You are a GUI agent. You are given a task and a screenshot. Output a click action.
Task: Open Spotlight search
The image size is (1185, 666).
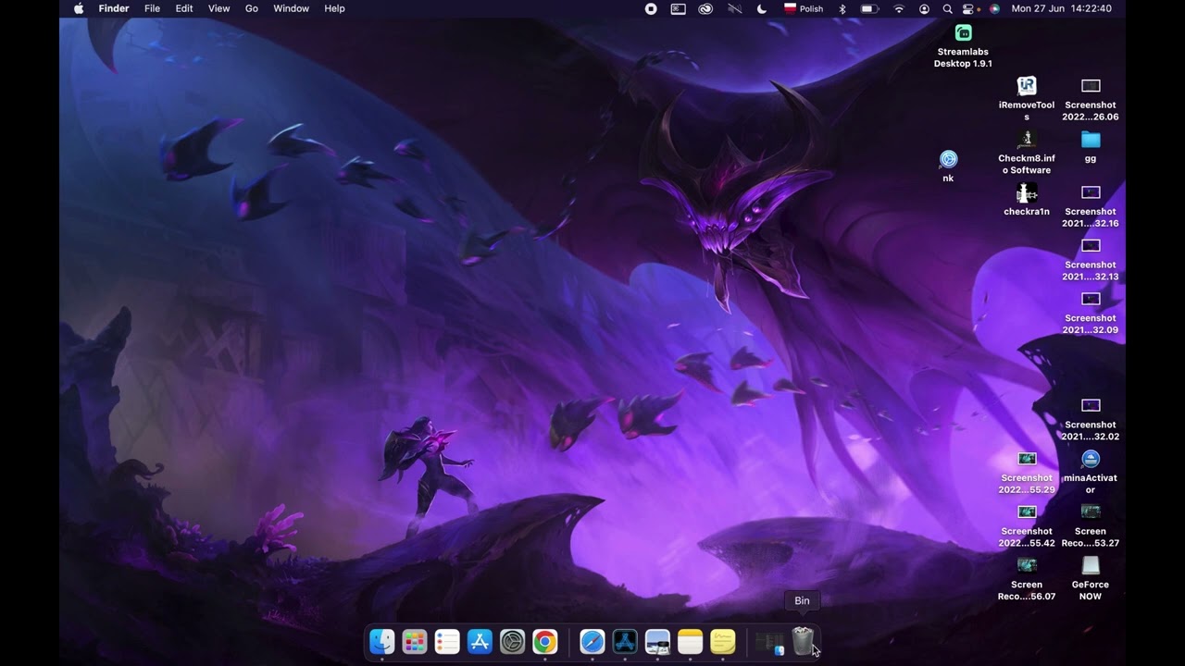coord(947,8)
